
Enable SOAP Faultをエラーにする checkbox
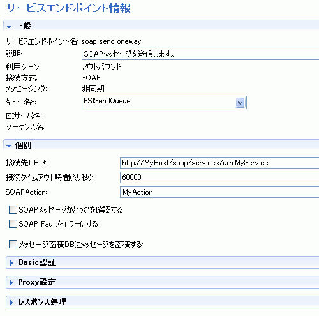(x=13, y=224)
